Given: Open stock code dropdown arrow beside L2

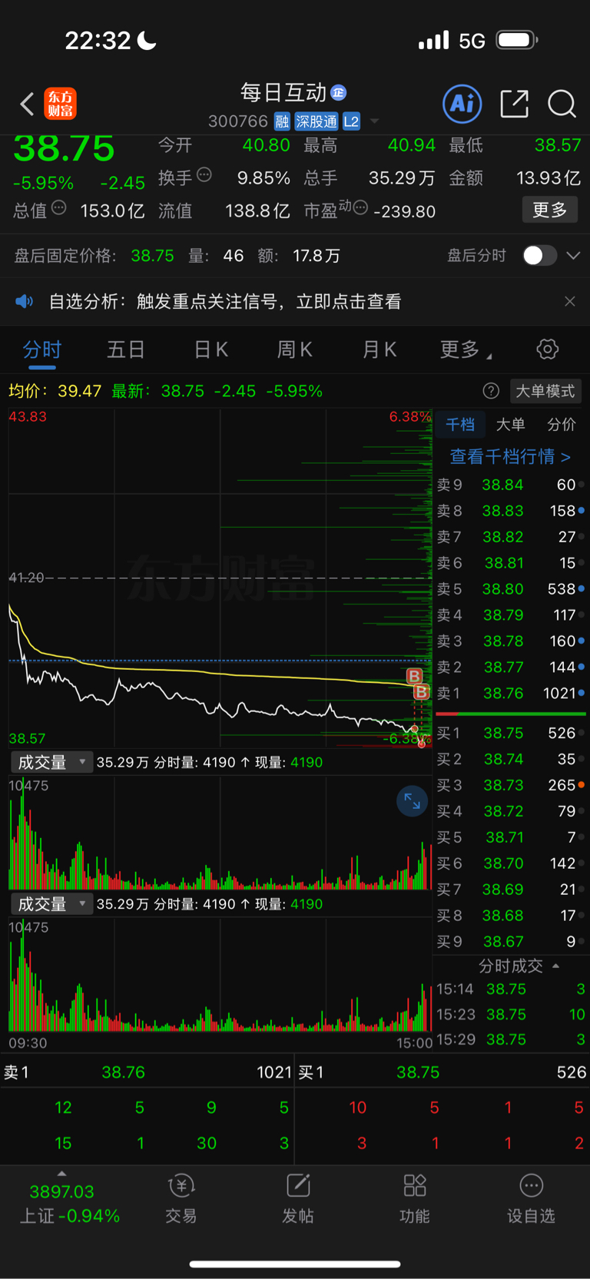Looking at the screenshot, I should (375, 121).
